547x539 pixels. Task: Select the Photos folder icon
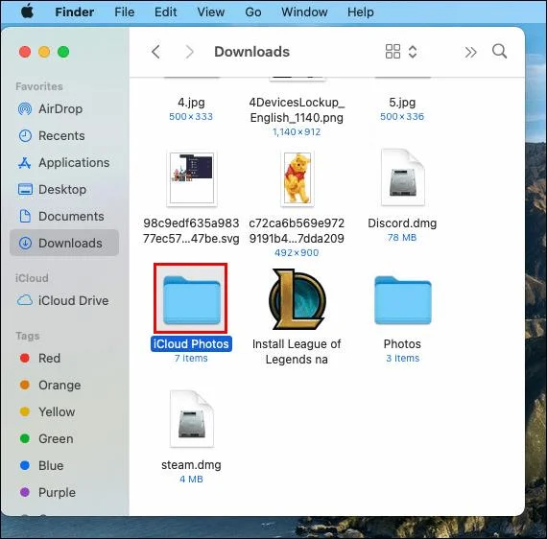[x=403, y=300]
